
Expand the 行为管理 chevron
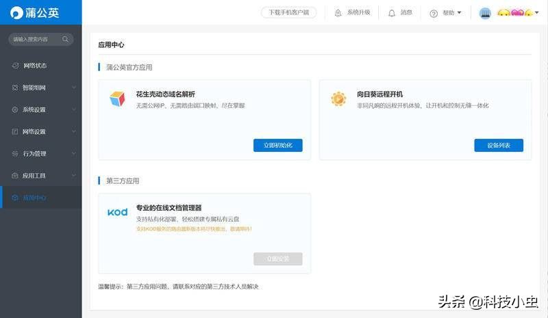click(74, 154)
